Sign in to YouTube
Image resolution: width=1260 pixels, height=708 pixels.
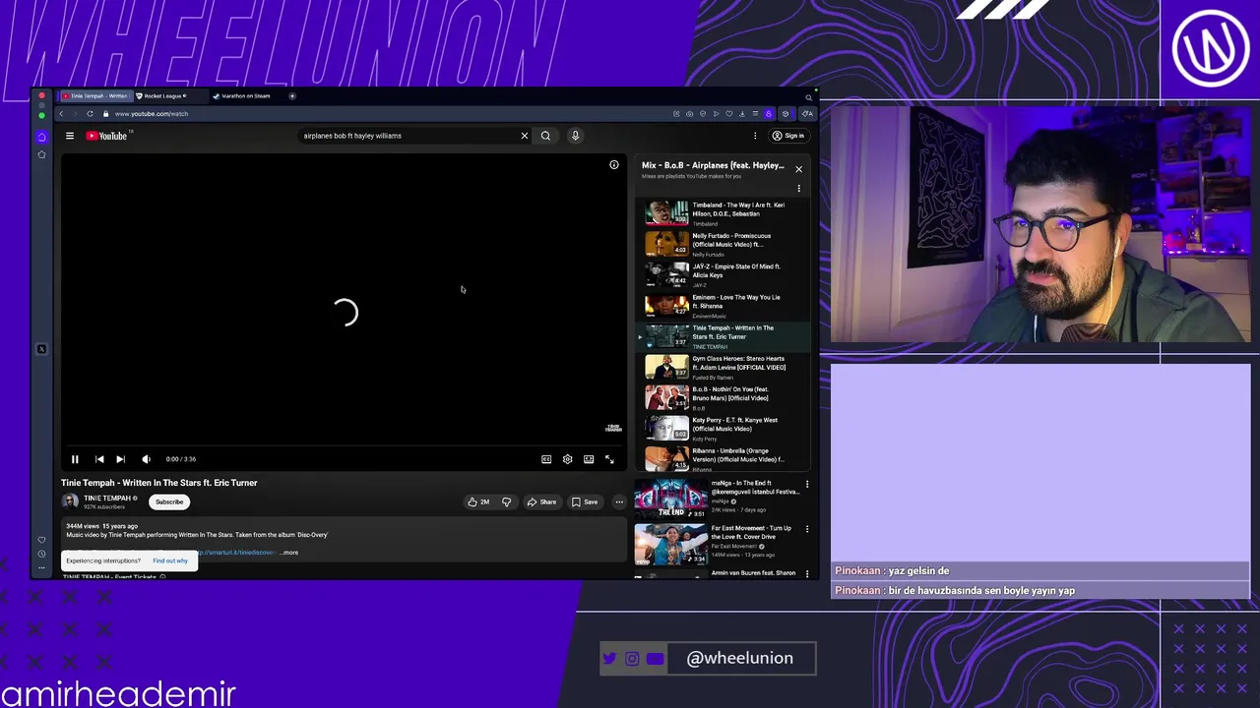pyautogui.click(x=787, y=136)
